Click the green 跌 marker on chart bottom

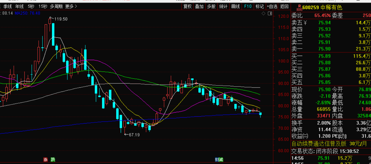(x=53, y=159)
